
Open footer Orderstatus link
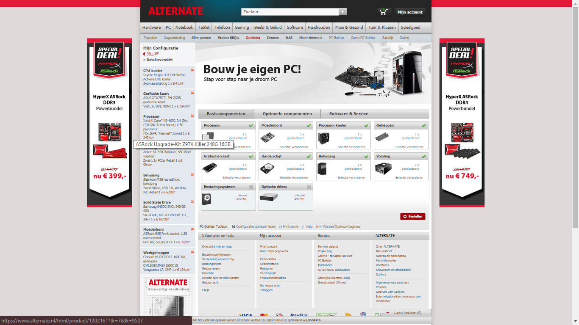[x=268, y=259]
